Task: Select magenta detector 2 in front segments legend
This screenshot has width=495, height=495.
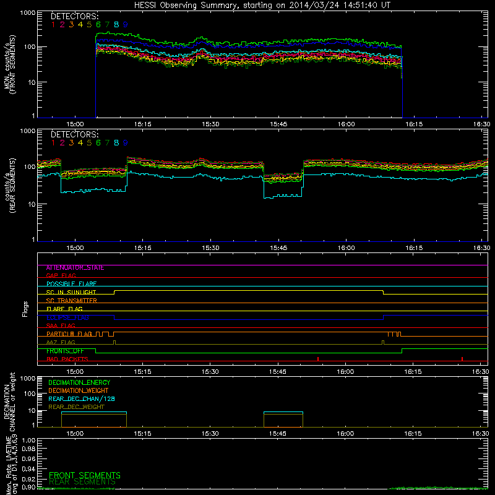Action: point(62,24)
